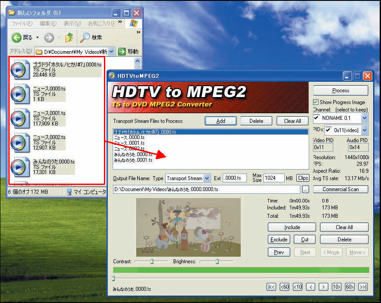Click the Max Size field showing 1024
Image resolution: width=381 pixels, height=303 pixels.
274,178
